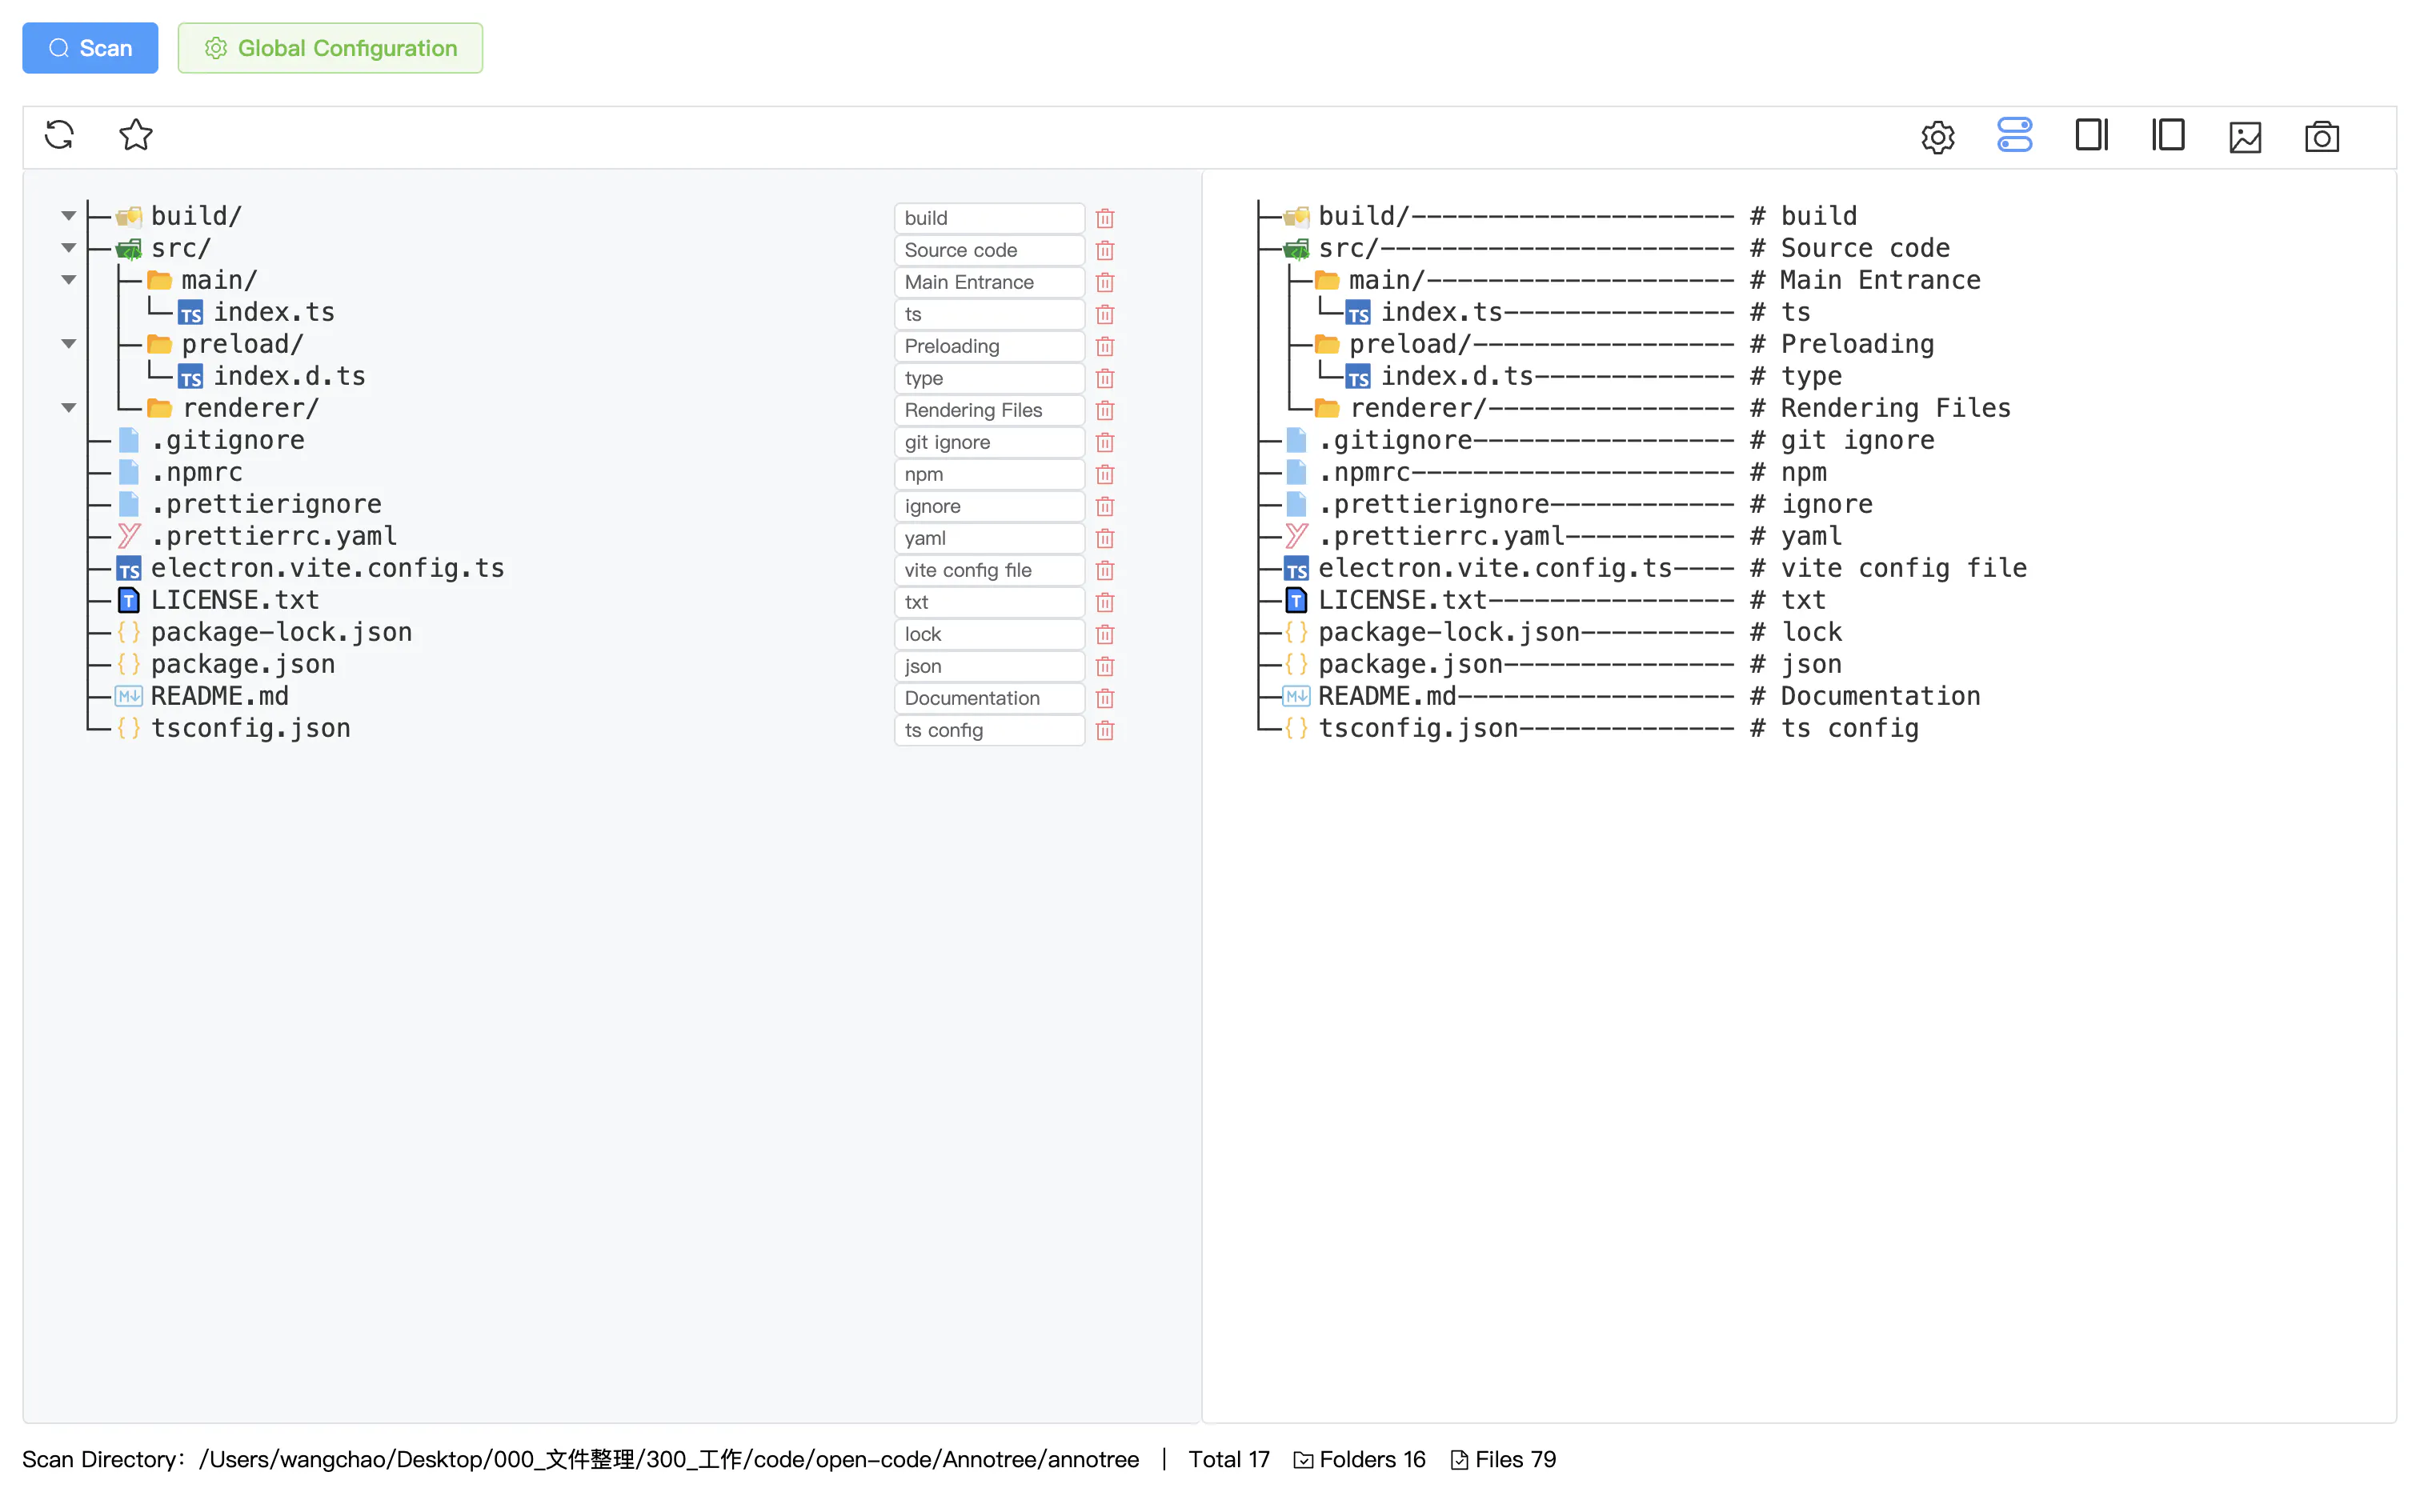This screenshot has height=1512, width=2420.
Task: Click 'Files 79' in status bar
Action: click(x=1504, y=1459)
